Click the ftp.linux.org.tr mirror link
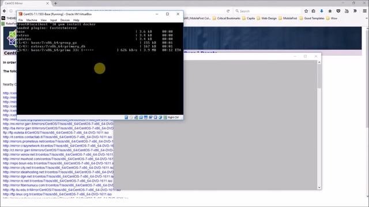Image resolution: width=369 pixels, height=207 pixels. click(57, 194)
